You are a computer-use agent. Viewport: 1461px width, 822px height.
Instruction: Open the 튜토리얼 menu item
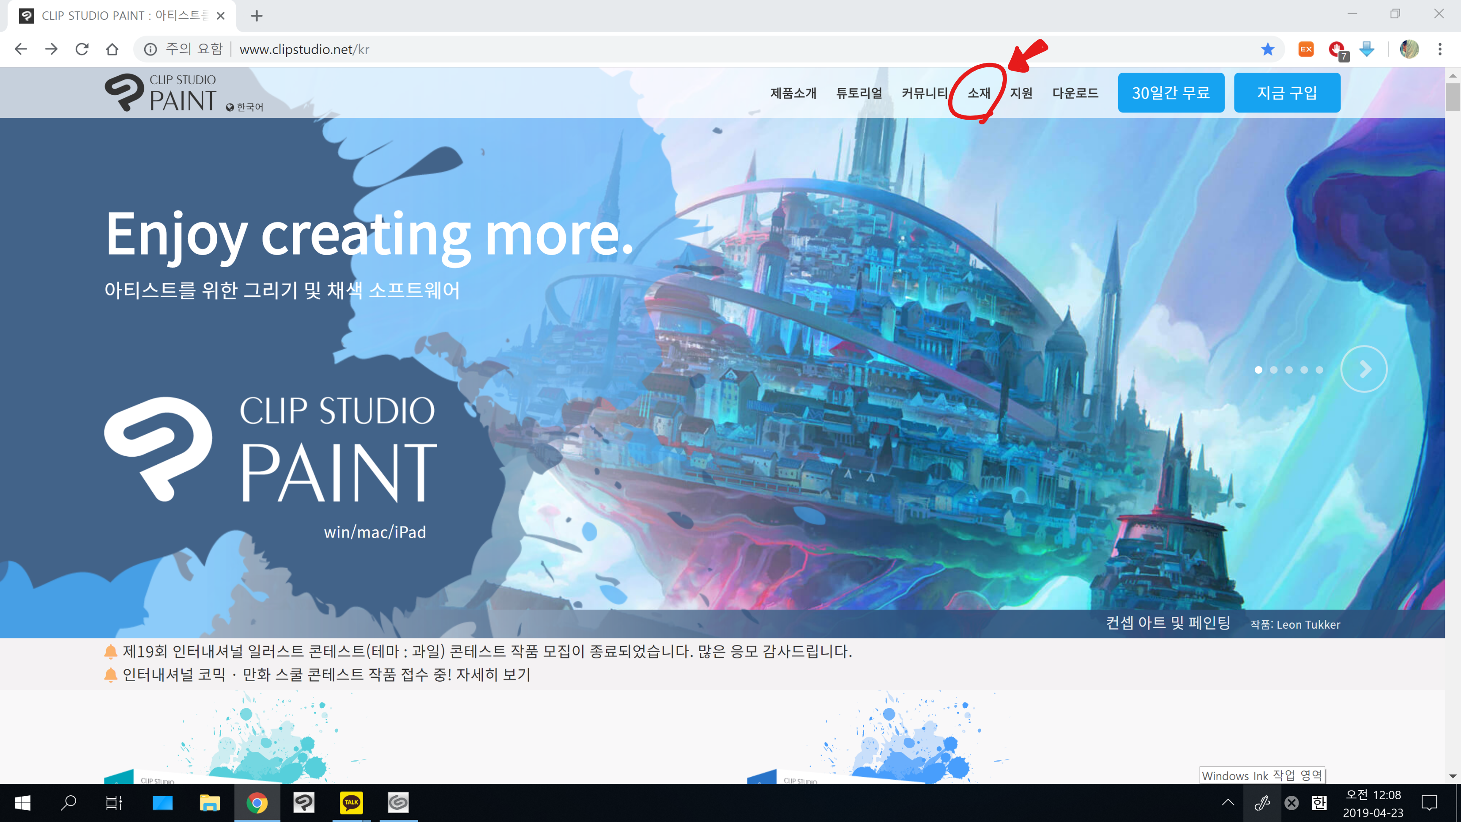859,93
